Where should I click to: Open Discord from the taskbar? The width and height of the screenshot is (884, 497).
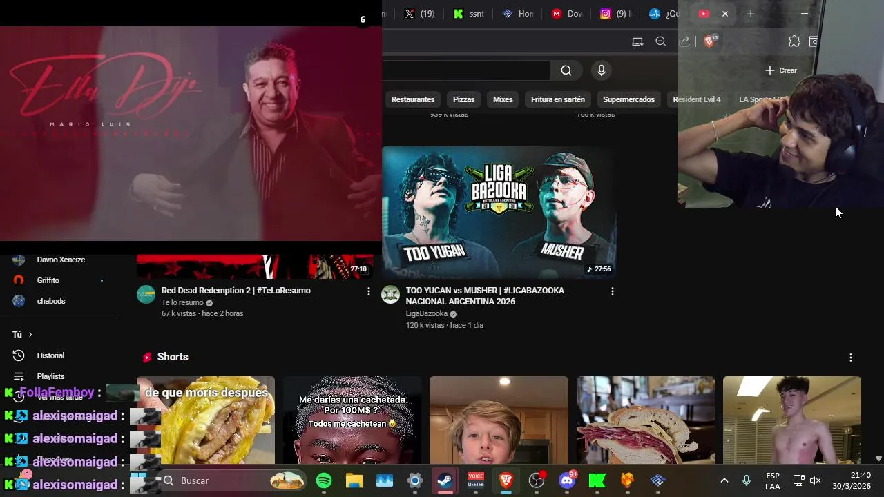click(x=567, y=480)
